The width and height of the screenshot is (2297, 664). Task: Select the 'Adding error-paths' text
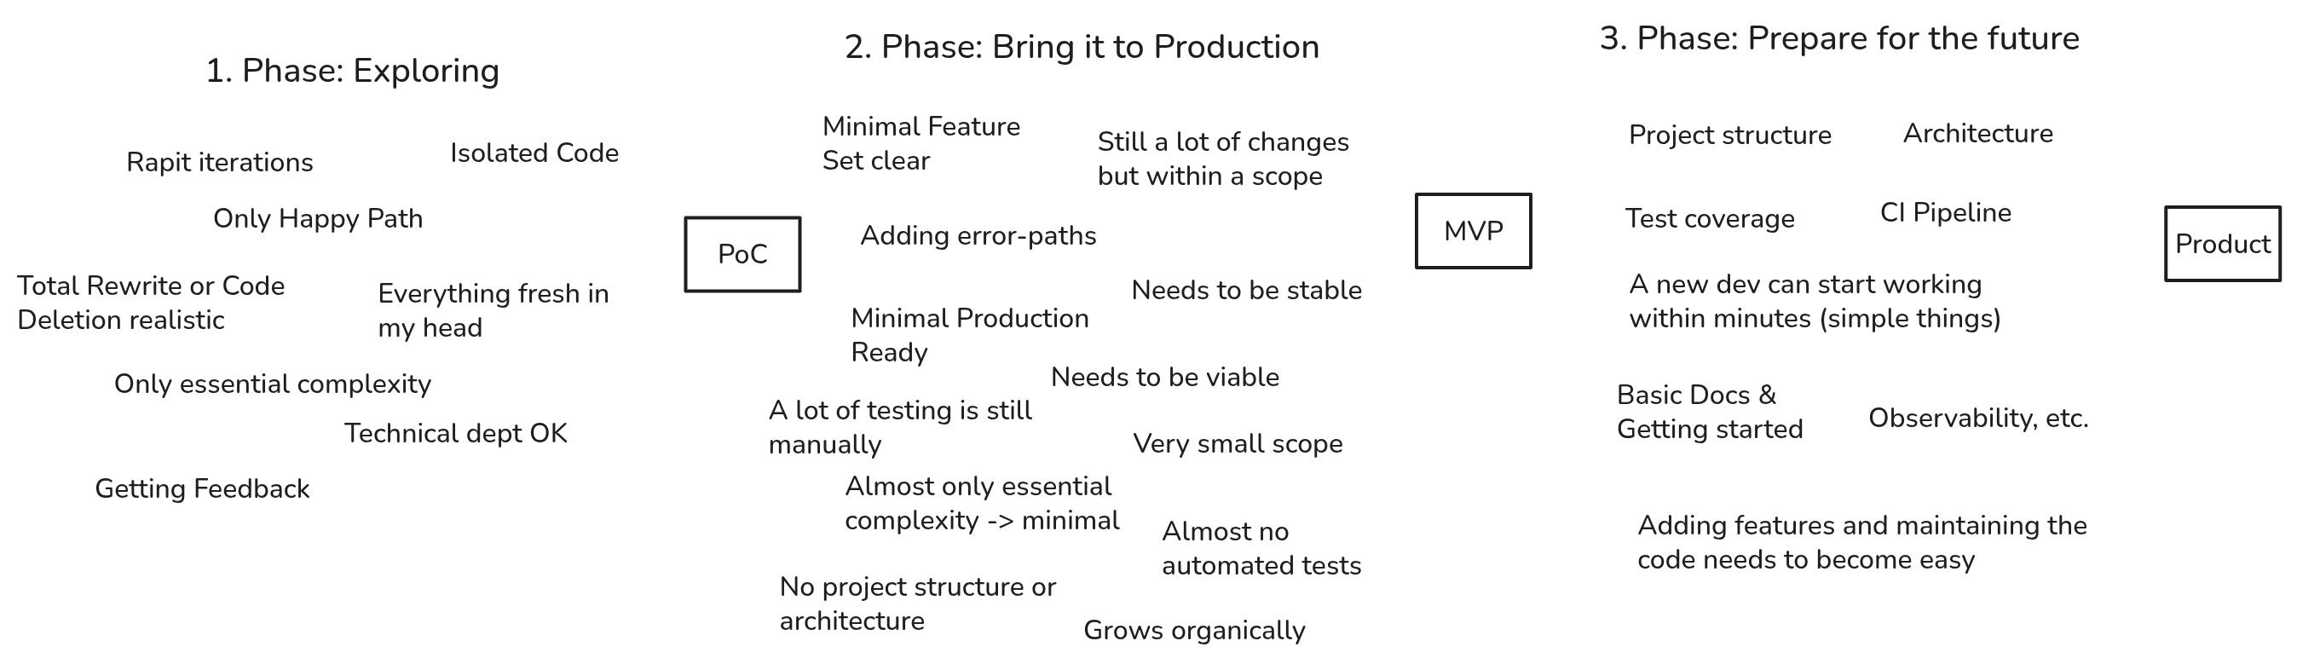pyautogui.click(x=978, y=235)
